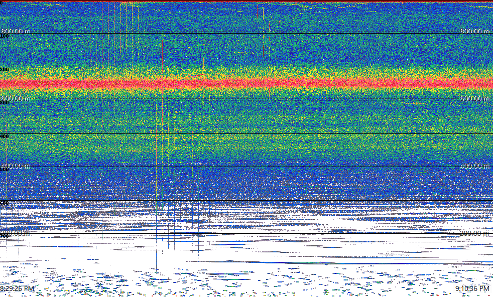
Task: Select the '500' depth scale label
Action: [5, 169]
